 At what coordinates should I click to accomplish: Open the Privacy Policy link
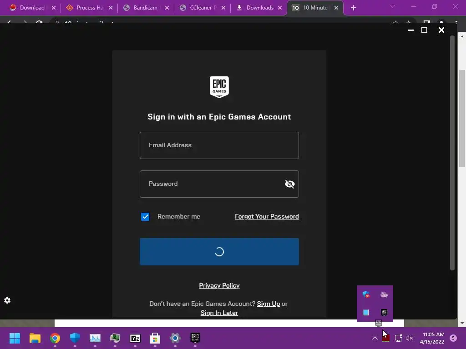click(x=219, y=285)
